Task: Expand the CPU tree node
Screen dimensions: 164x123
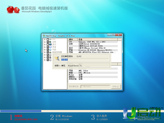Action: pos(45,39)
